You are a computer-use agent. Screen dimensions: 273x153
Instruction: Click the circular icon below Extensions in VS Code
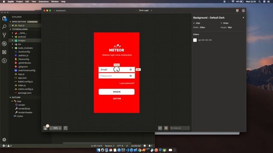(x=4, y=60)
